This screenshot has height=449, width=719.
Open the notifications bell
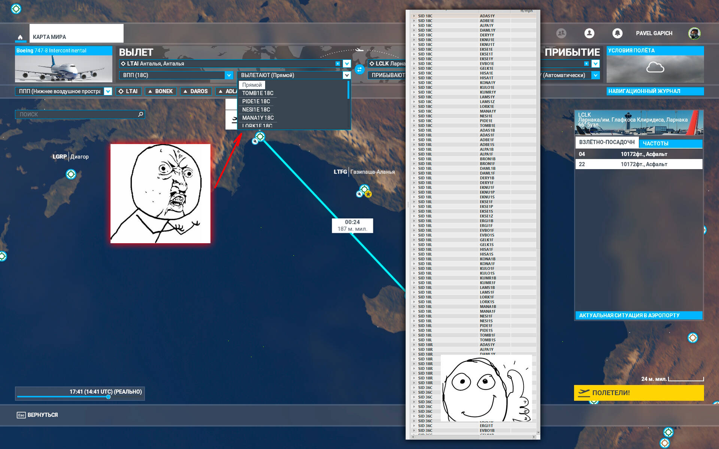point(617,33)
